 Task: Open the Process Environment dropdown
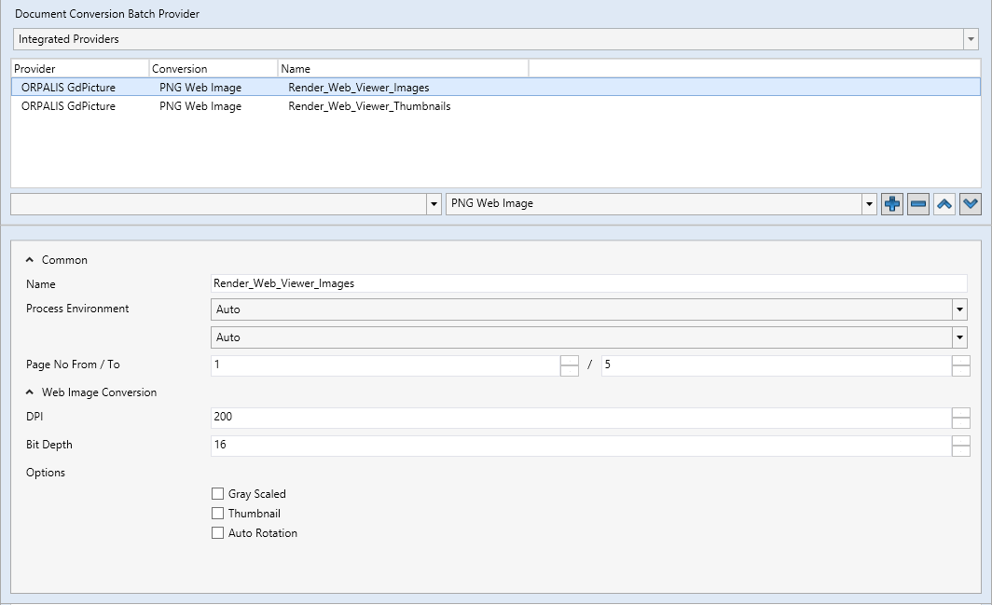(x=958, y=309)
